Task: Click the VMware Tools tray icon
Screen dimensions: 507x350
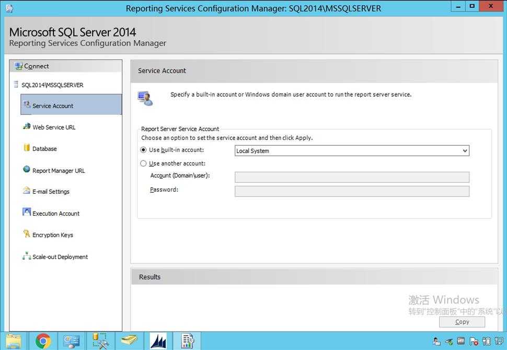Action: 461,341
